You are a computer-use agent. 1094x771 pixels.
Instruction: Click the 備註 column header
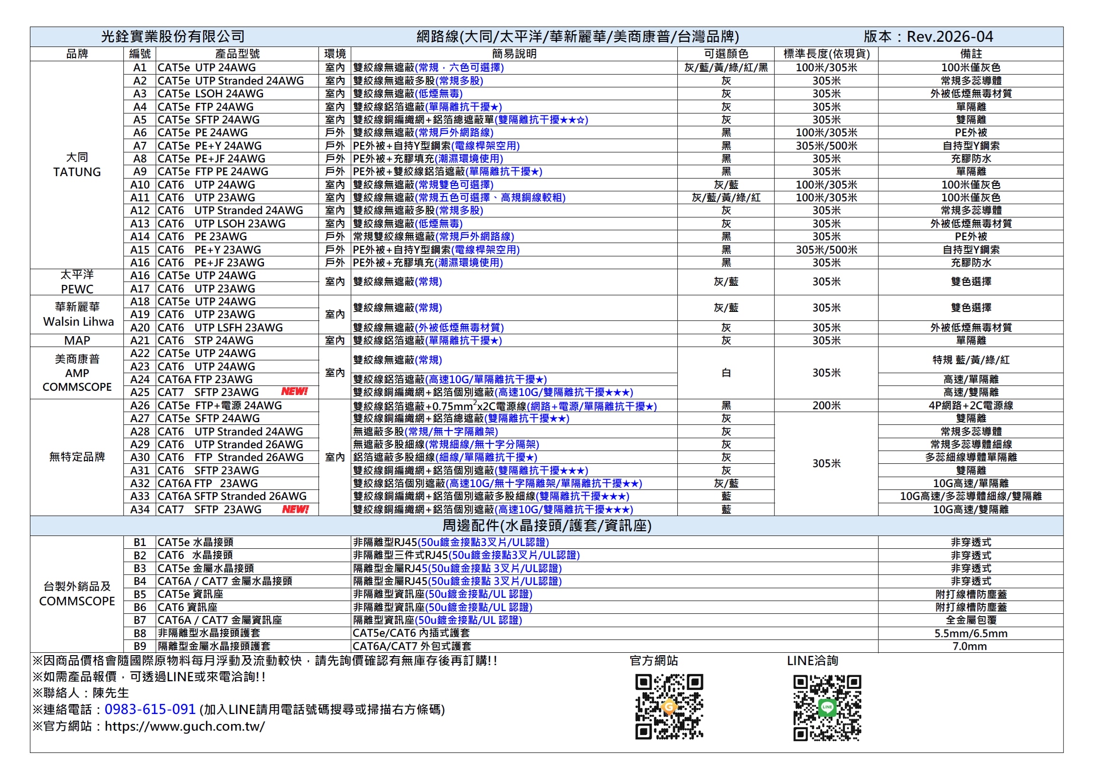point(970,54)
